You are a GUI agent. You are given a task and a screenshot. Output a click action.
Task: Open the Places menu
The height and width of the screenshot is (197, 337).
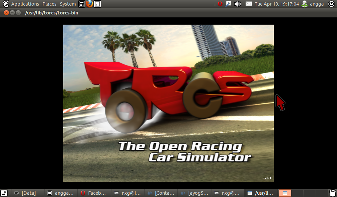pos(49,4)
